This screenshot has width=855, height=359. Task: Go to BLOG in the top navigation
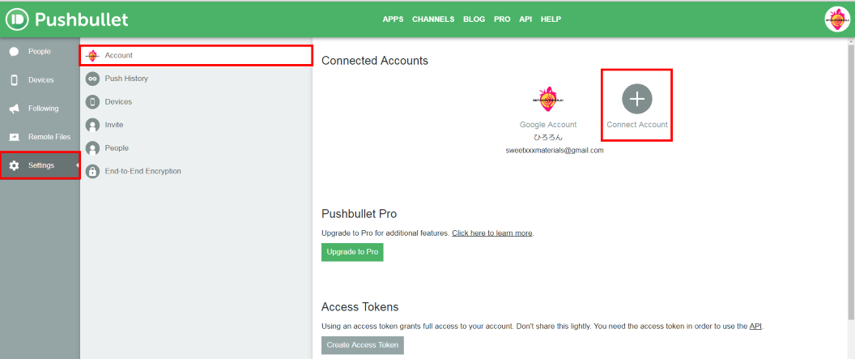(474, 19)
